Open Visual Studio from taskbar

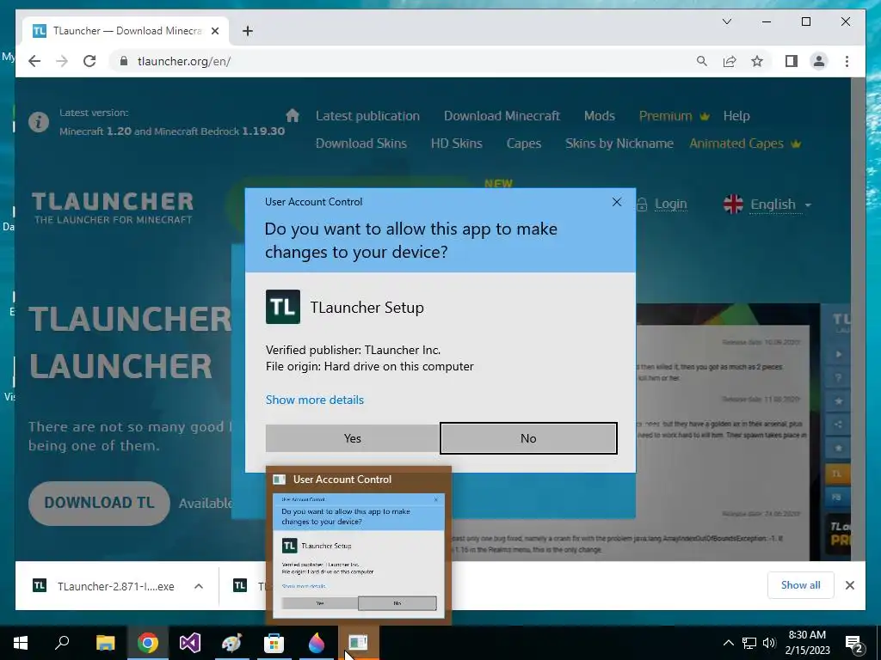(x=190, y=643)
